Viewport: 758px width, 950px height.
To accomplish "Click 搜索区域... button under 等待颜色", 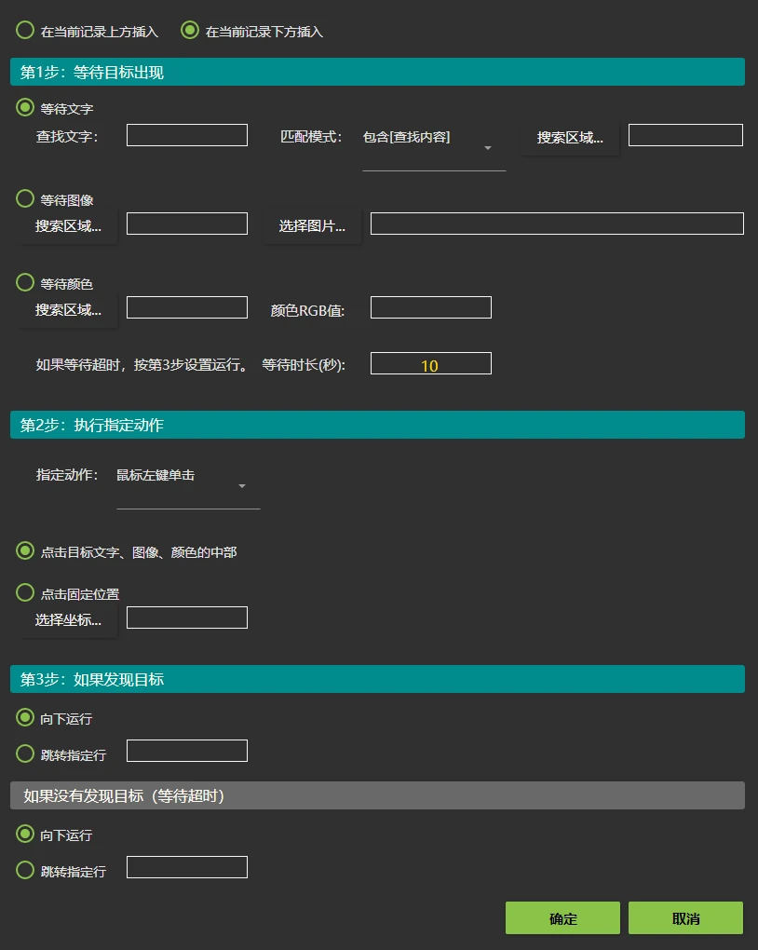I will click(69, 309).
